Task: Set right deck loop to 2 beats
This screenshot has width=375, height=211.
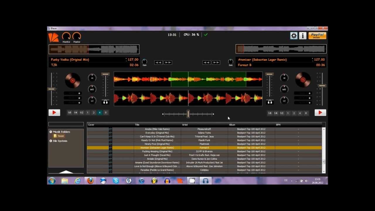Action: click(294, 113)
